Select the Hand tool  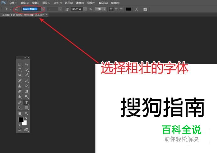[x=20, y=114]
